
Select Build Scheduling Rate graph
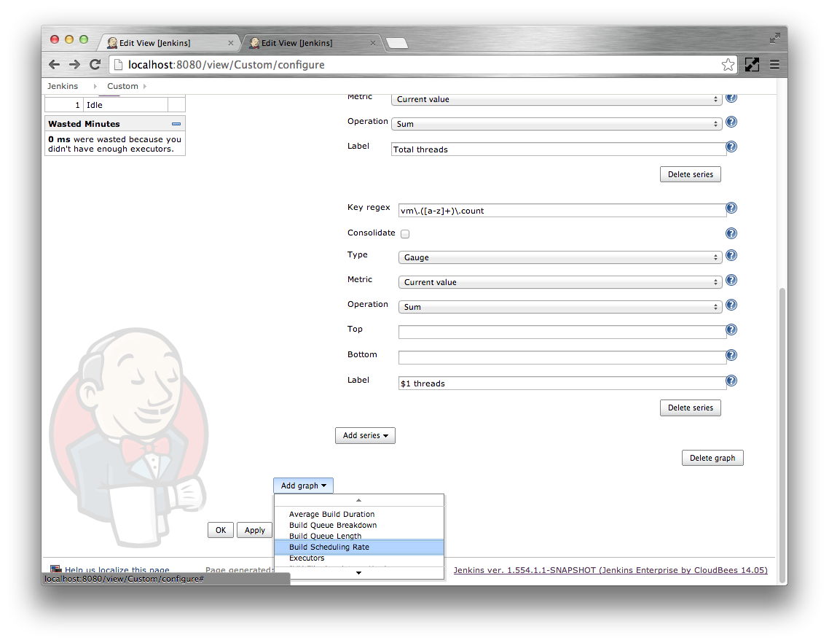click(x=359, y=547)
